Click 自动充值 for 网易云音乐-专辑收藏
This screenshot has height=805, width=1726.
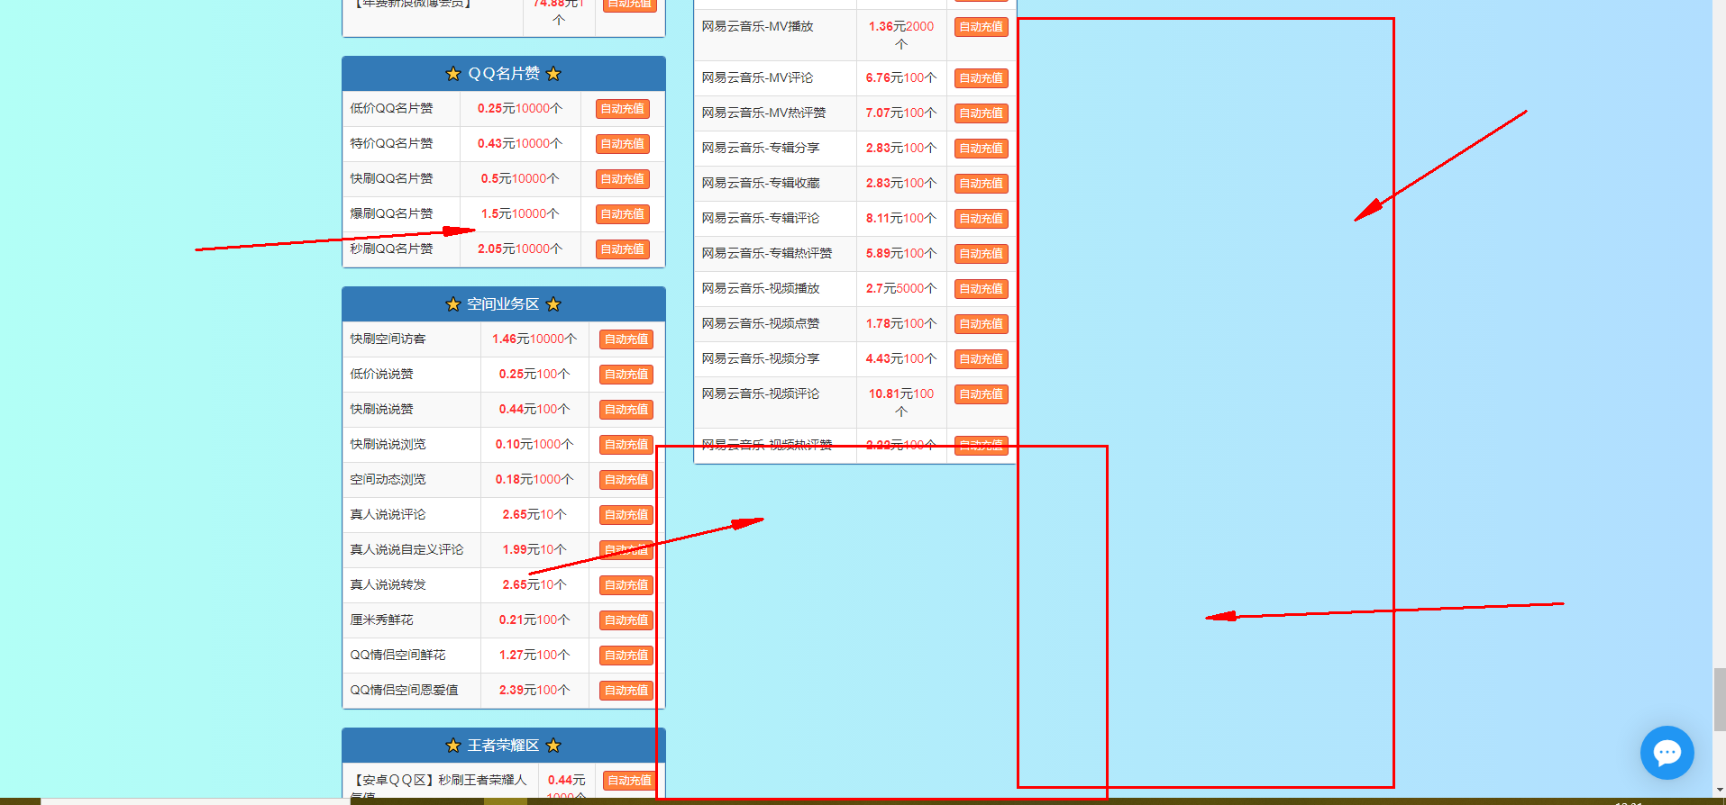tap(982, 184)
